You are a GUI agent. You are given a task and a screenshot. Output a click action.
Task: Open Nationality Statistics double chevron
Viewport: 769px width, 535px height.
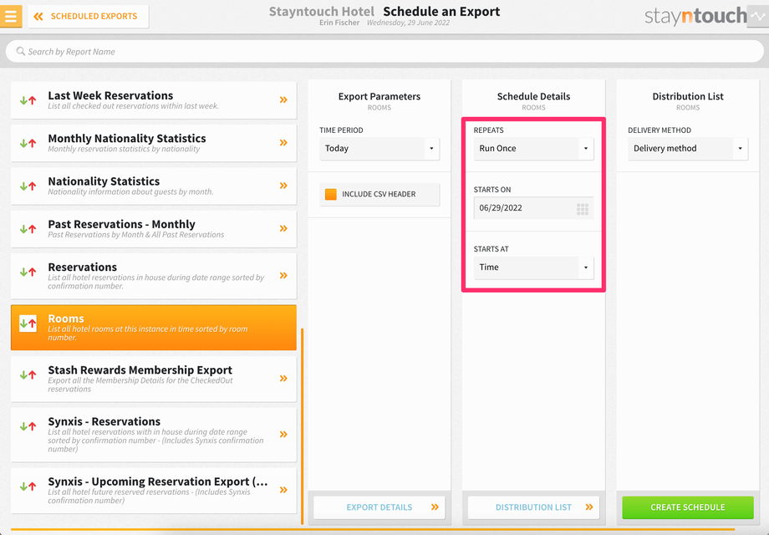click(283, 186)
